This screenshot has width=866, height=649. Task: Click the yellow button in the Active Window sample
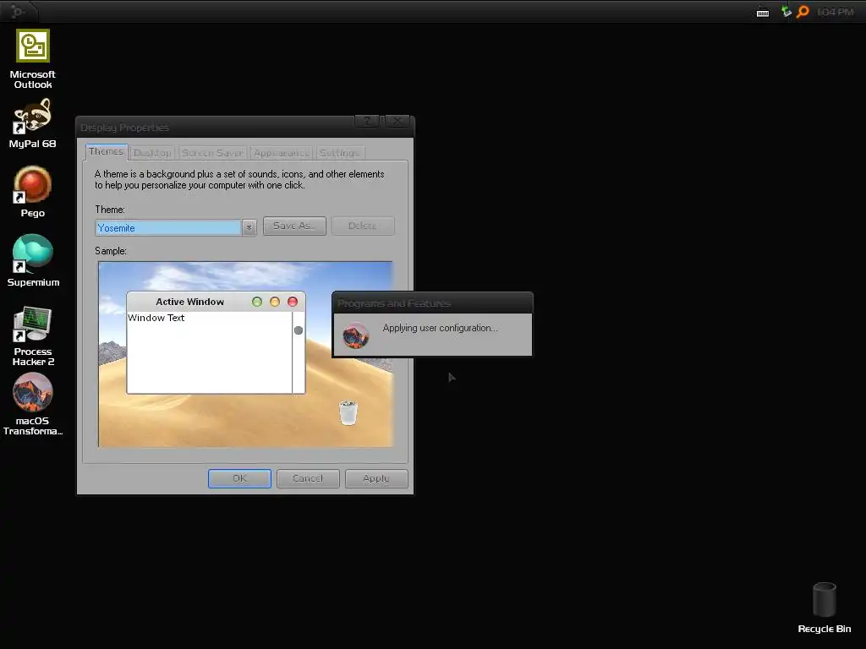click(275, 302)
